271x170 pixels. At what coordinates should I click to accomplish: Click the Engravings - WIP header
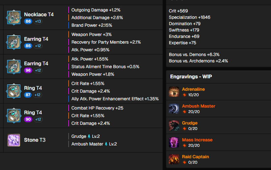191,77
